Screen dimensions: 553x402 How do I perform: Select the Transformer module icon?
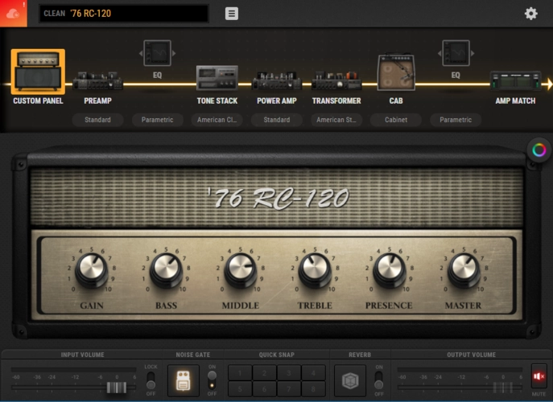click(x=336, y=80)
